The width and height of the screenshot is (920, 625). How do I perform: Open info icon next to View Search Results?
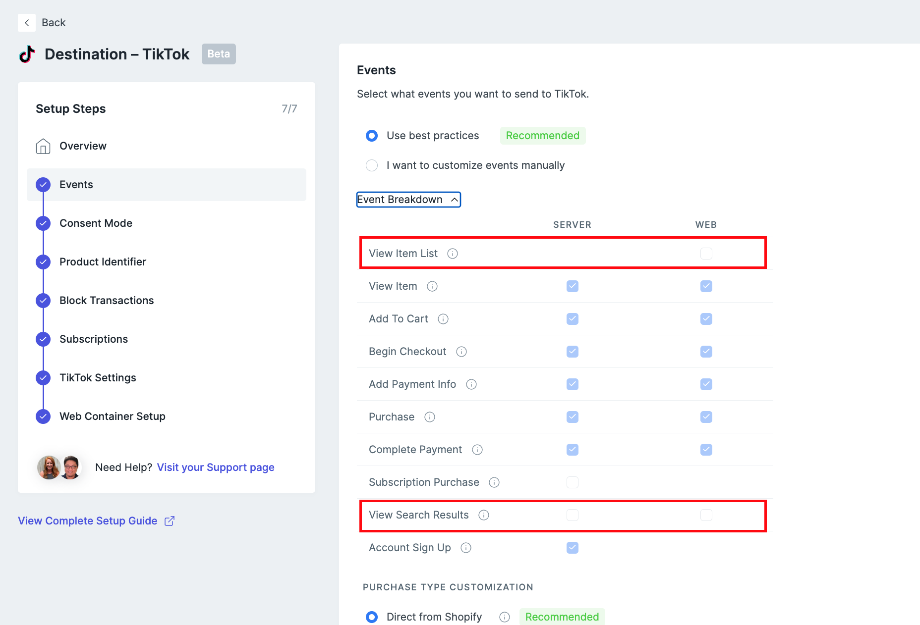pyautogui.click(x=484, y=515)
